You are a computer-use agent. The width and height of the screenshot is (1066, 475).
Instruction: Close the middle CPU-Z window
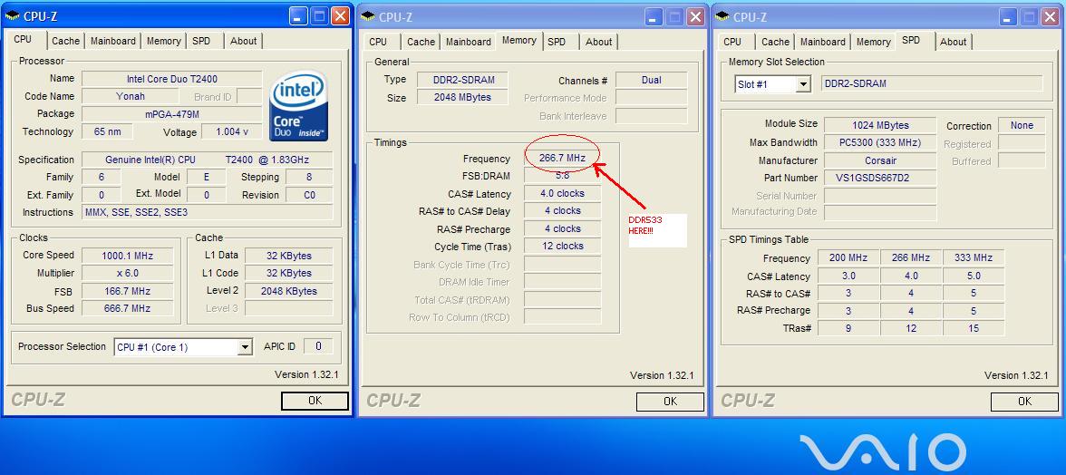tap(694, 17)
